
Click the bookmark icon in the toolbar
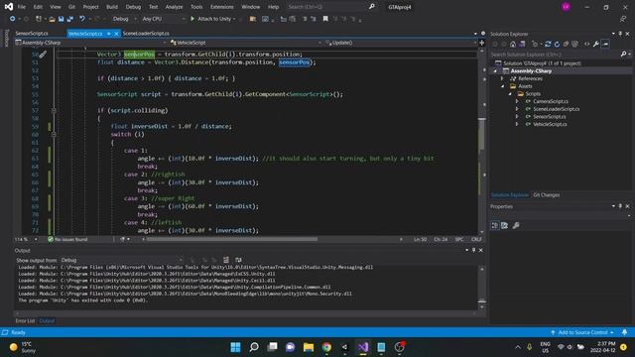[325, 19]
